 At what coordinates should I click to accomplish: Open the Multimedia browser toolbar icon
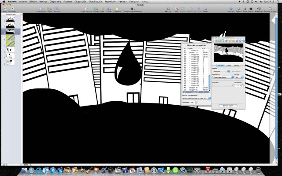tap(259, 9)
